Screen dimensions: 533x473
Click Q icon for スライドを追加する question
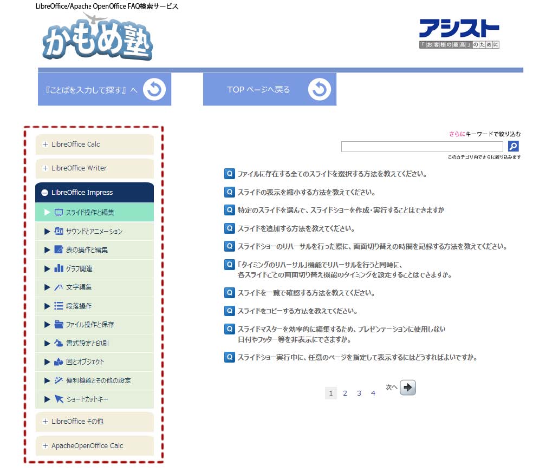point(230,228)
